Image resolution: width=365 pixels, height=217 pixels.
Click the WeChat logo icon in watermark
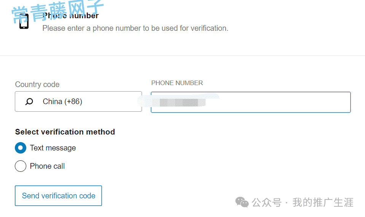coord(242,202)
